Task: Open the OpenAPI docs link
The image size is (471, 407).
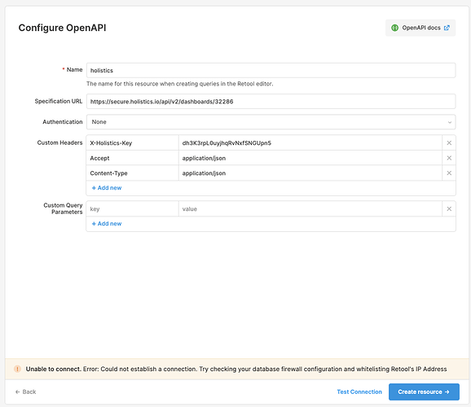Action: (420, 28)
